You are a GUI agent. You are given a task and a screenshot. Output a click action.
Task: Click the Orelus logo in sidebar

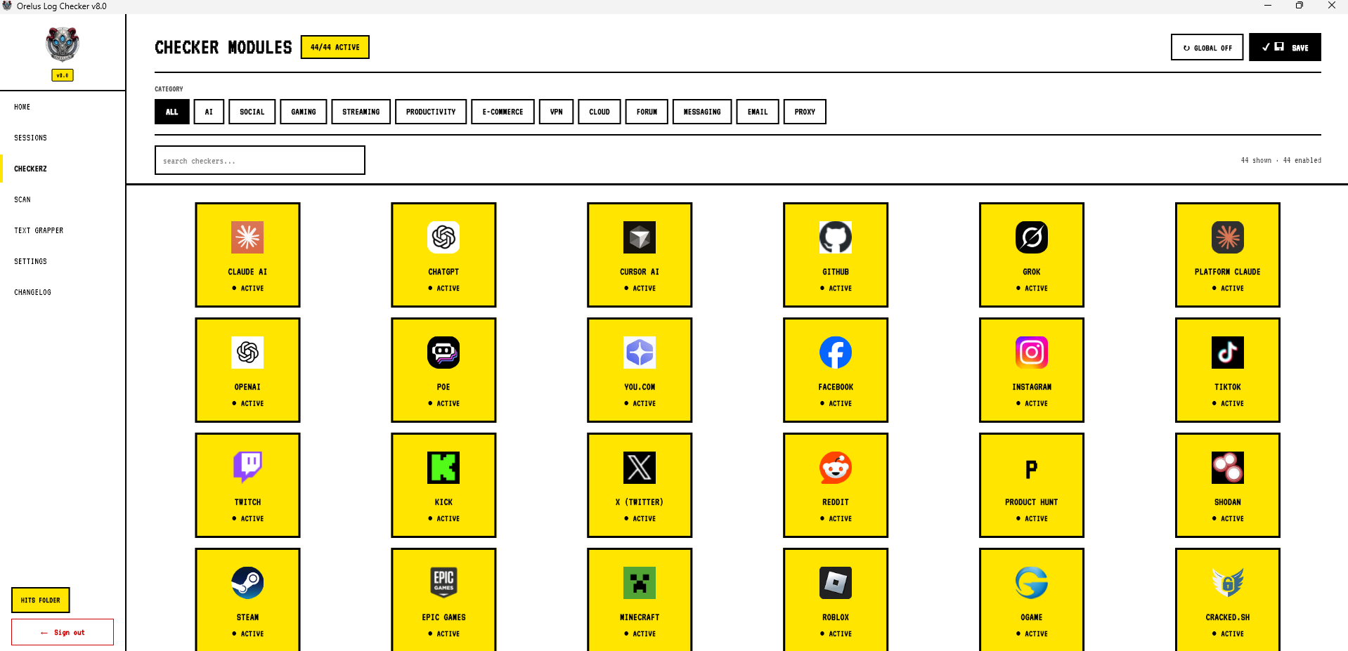coord(63,45)
